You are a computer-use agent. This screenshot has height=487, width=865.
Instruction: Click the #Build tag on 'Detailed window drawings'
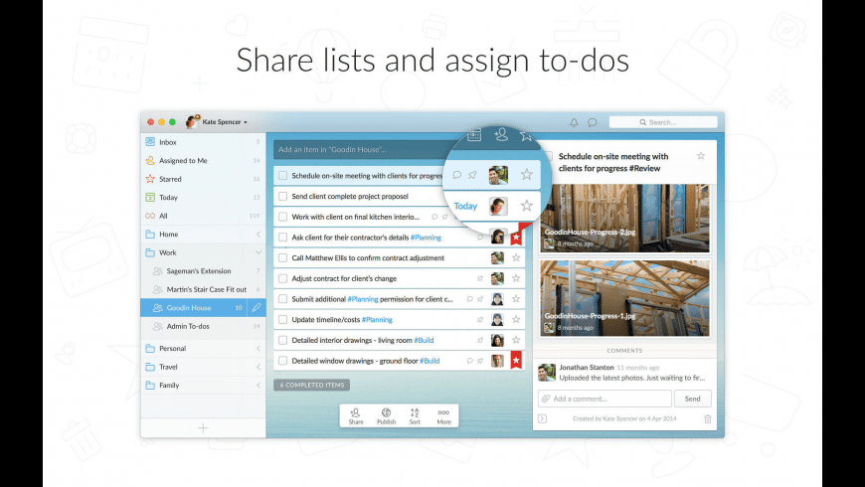click(x=430, y=361)
